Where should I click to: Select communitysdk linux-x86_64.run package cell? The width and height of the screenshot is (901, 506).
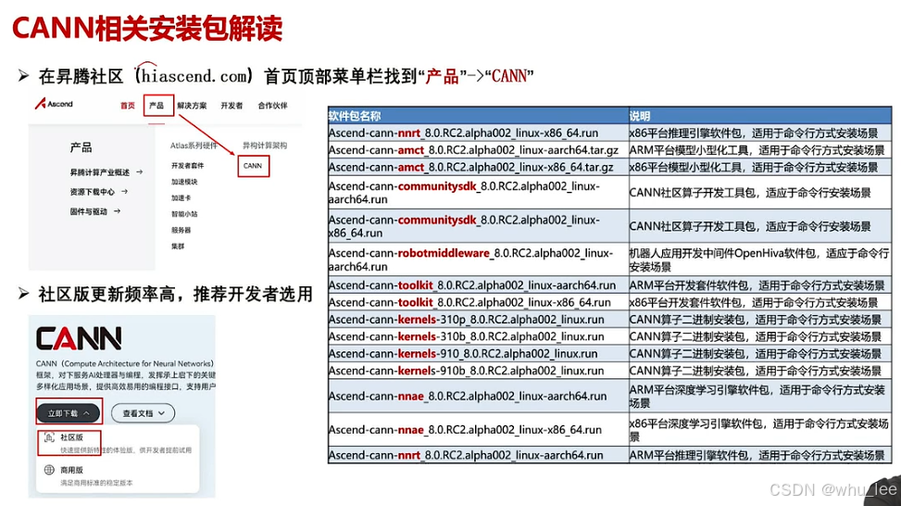pos(478,226)
